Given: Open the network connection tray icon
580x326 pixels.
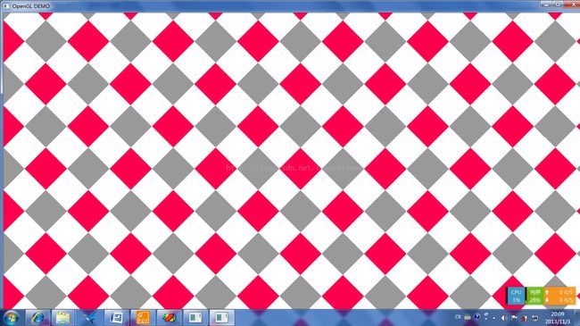Looking at the screenshot, I should [x=534, y=318].
